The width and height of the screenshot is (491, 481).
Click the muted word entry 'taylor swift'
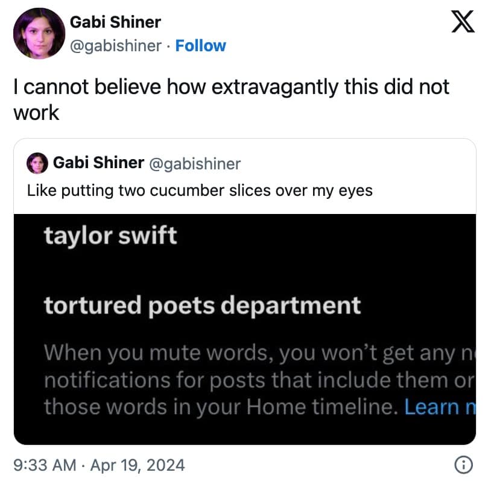pyautogui.click(x=110, y=236)
